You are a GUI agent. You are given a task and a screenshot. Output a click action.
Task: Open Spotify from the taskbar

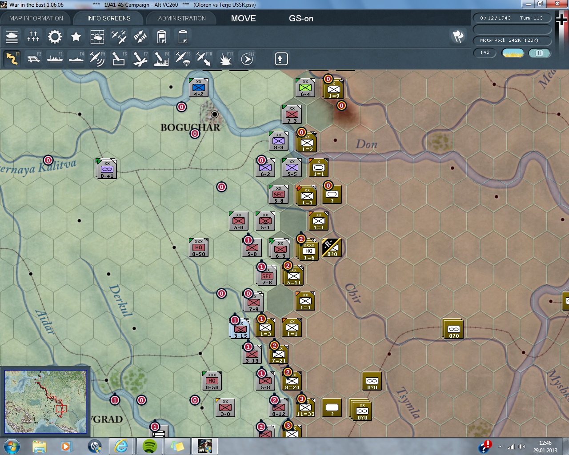pos(149,446)
